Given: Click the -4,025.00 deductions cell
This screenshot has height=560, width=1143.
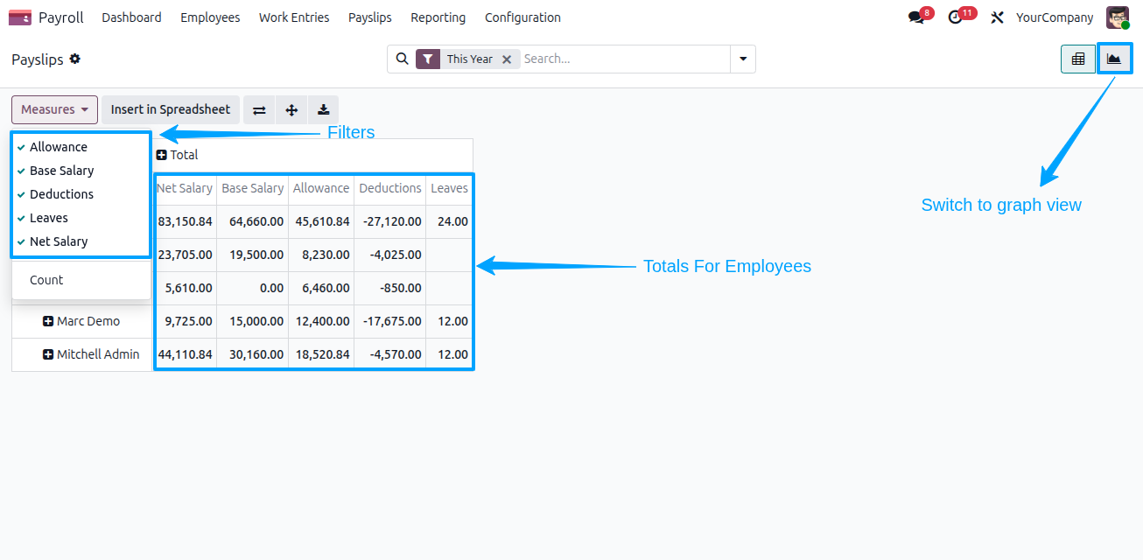Looking at the screenshot, I should [x=390, y=255].
